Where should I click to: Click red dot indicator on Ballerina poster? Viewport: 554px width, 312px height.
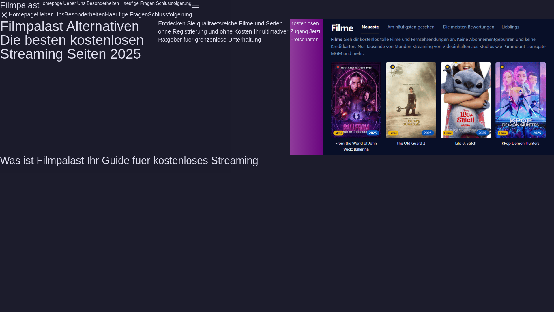tap(338, 67)
